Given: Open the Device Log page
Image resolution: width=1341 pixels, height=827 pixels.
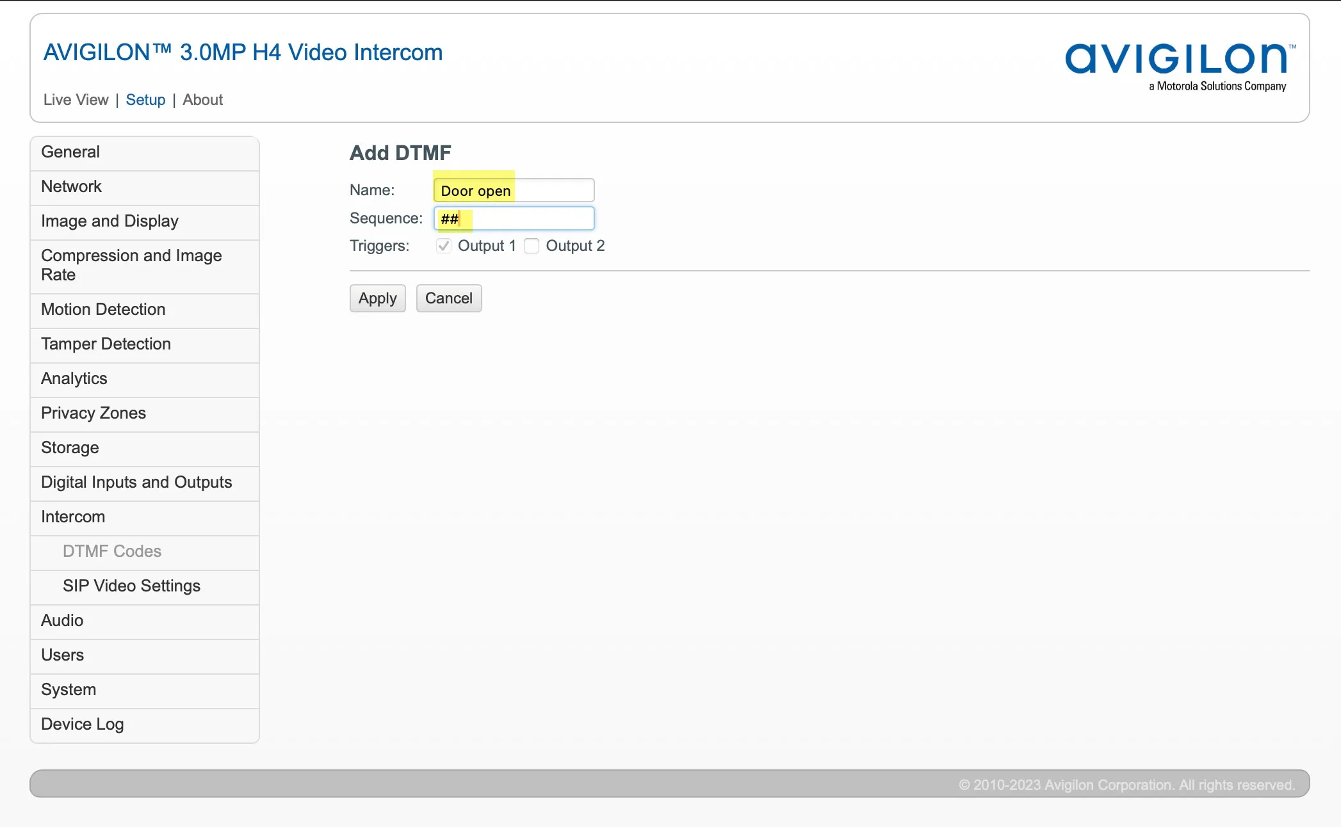Looking at the screenshot, I should click(145, 725).
